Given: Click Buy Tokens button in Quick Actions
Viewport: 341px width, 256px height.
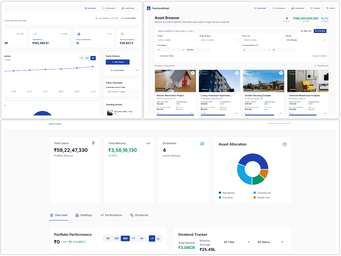Looking at the screenshot, I should pos(118,62).
